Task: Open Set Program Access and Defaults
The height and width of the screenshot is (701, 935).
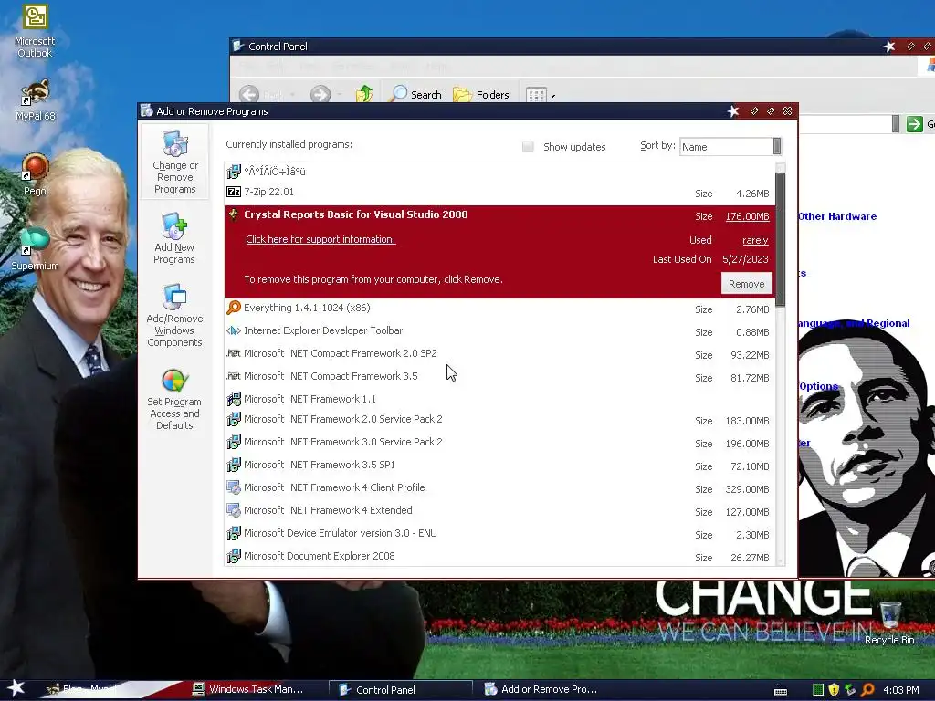Action: coord(174,400)
